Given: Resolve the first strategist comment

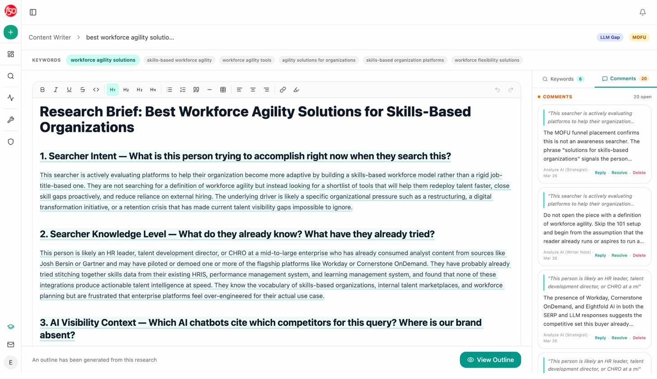Looking at the screenshot, I should click(x=619, y=172).
